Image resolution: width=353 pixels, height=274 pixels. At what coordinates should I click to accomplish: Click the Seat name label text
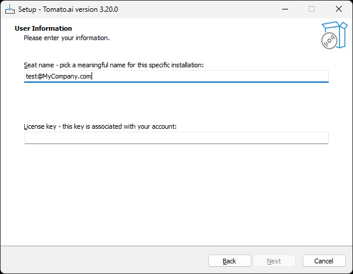[x=114, y=65]
